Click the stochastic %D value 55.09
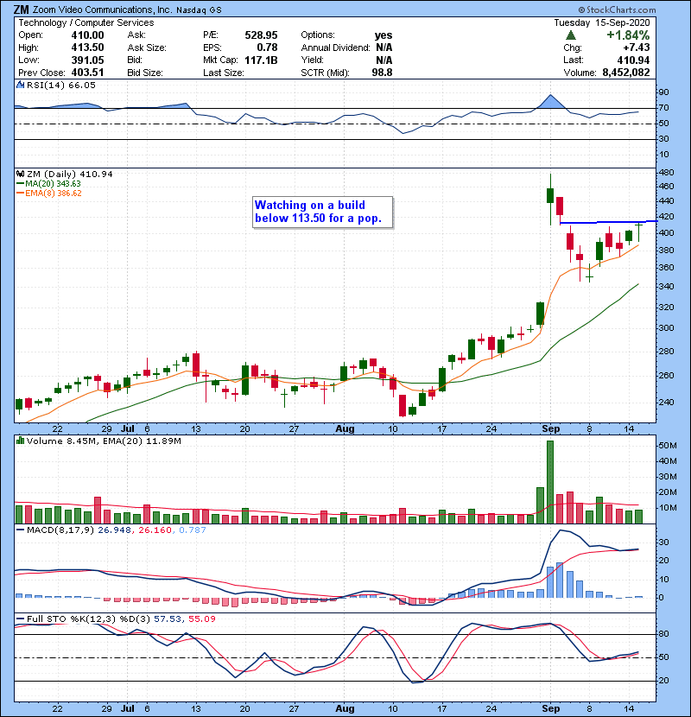 (x=202, y=619)
